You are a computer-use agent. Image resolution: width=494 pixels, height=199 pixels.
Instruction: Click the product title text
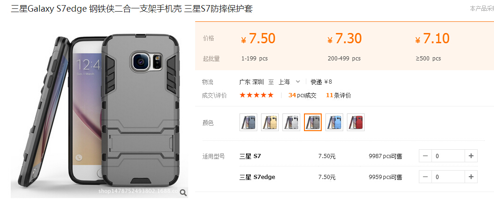click(132, 9)
